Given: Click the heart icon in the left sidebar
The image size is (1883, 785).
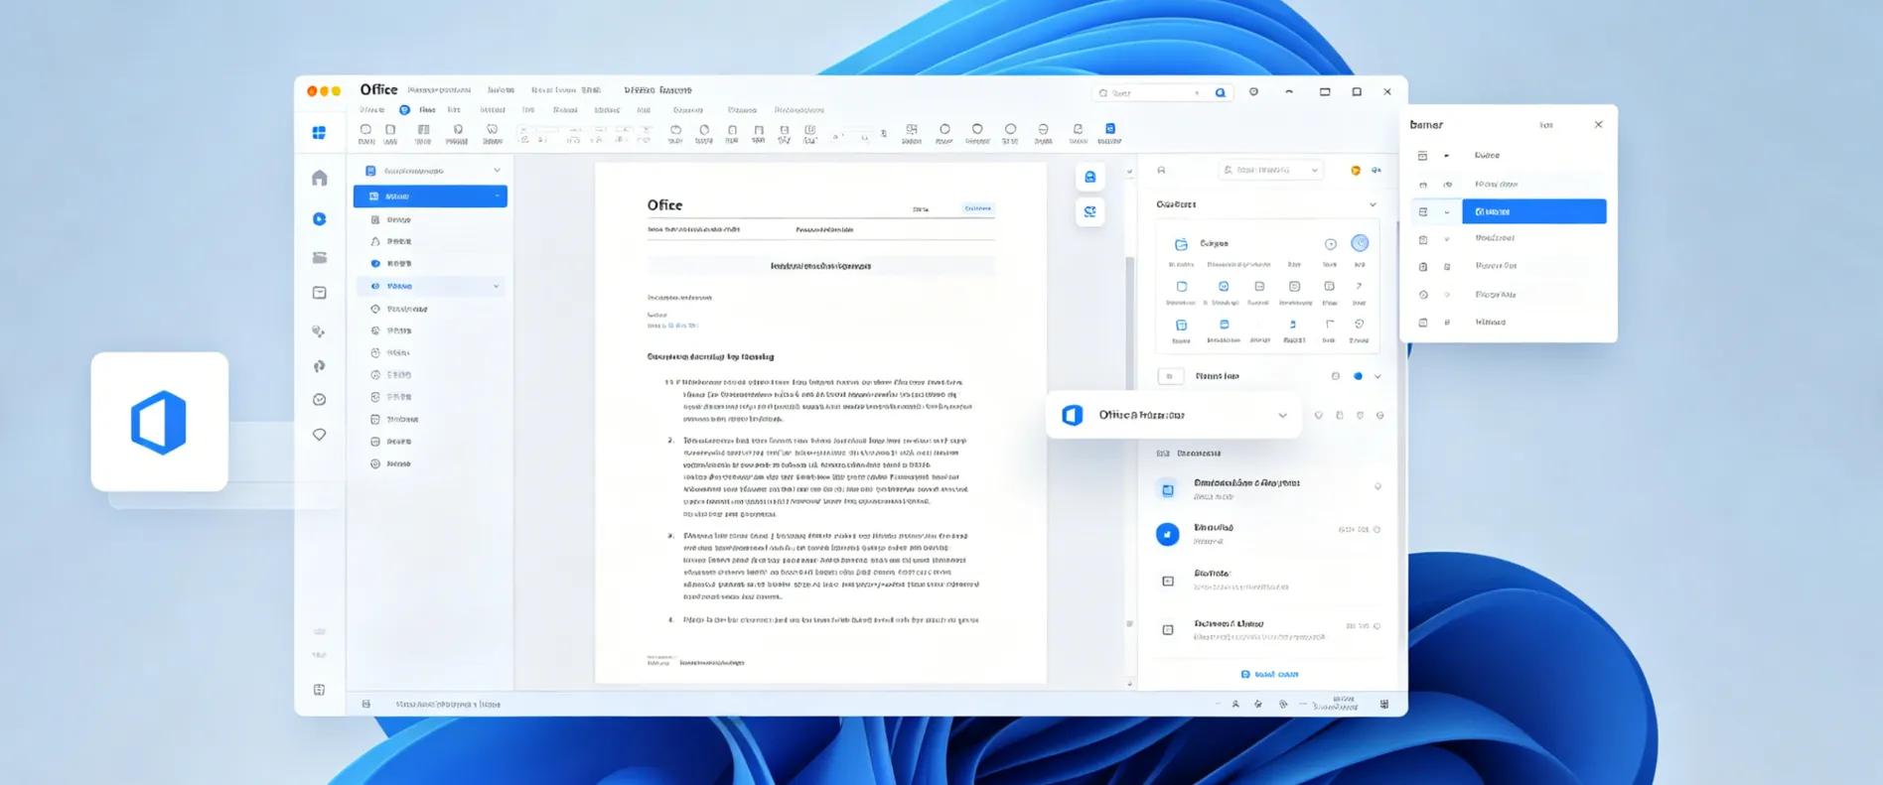Looking at the screenshot, I should pyautogui.click(x=319, y=435).
